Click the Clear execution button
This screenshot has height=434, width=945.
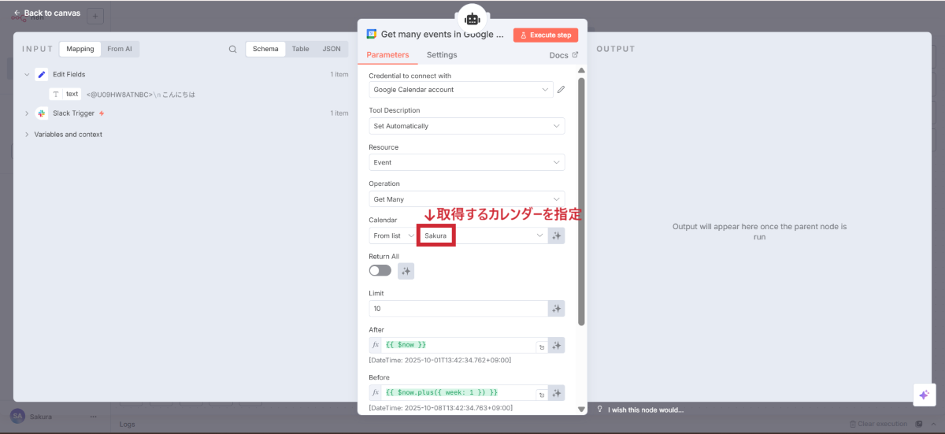coord(879,425)
